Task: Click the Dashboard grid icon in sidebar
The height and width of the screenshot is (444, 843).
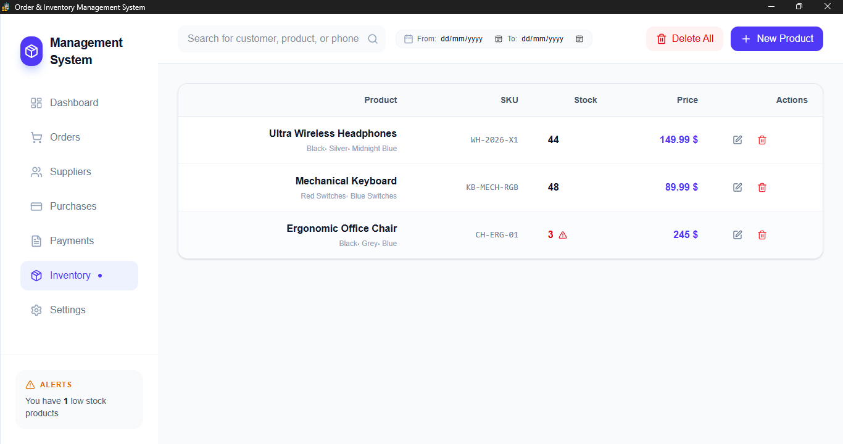Action: tap(36, 103)
